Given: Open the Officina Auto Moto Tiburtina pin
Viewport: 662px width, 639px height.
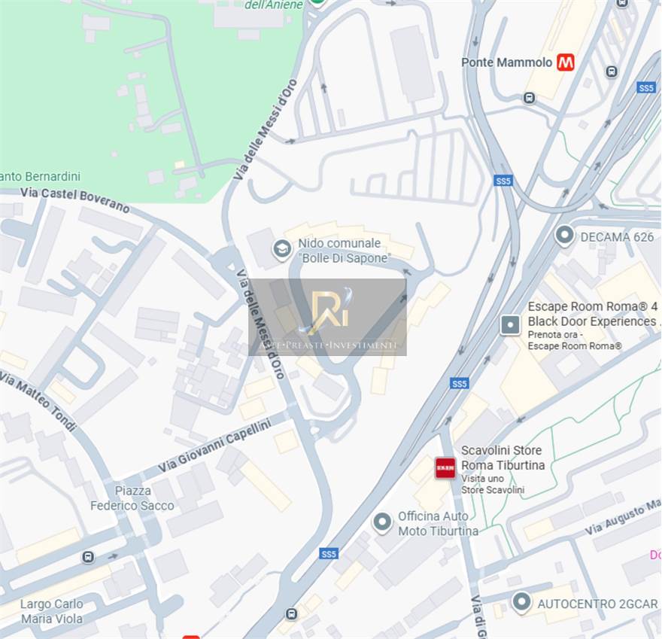Looking at the screenshot, I should point(382,522).
